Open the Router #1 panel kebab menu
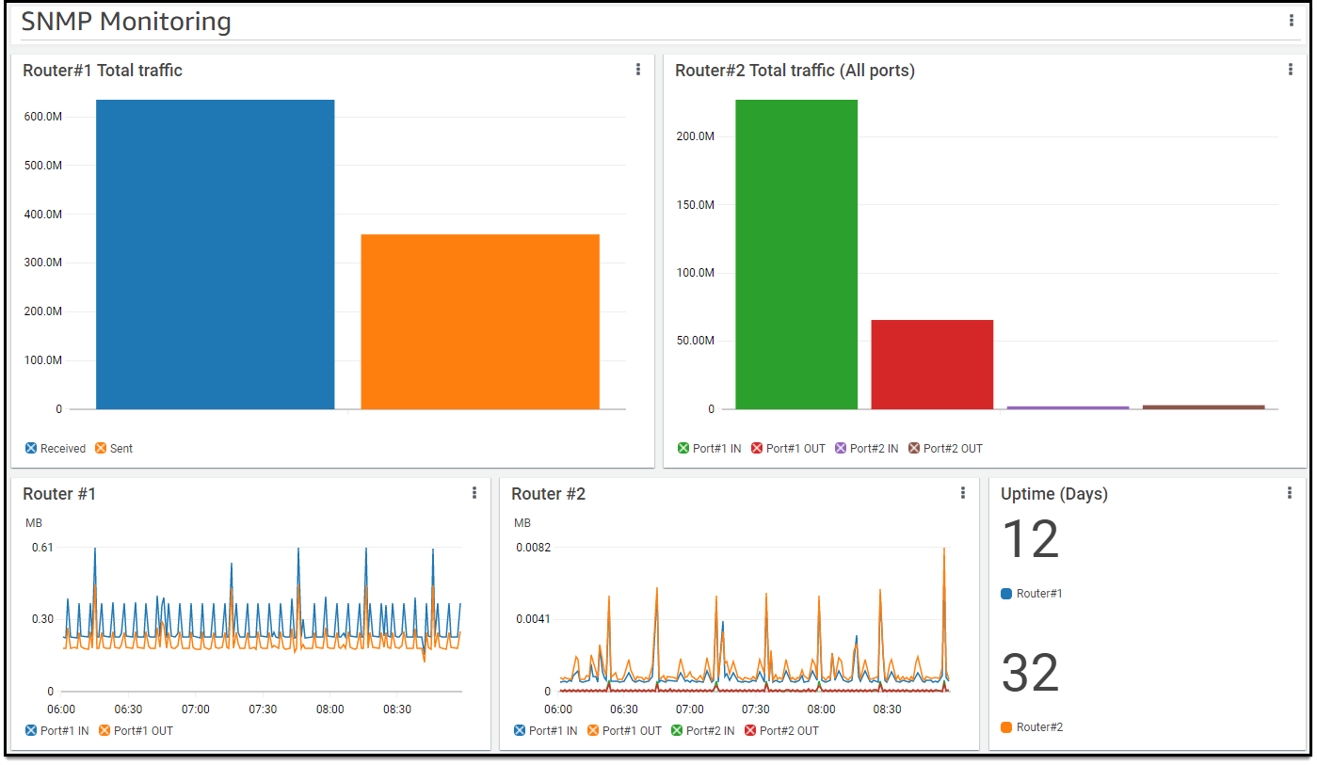 [474, 492]
